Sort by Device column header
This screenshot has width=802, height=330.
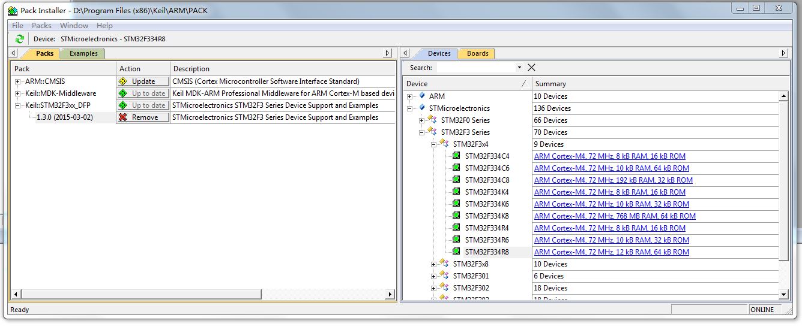click(467, 84)
